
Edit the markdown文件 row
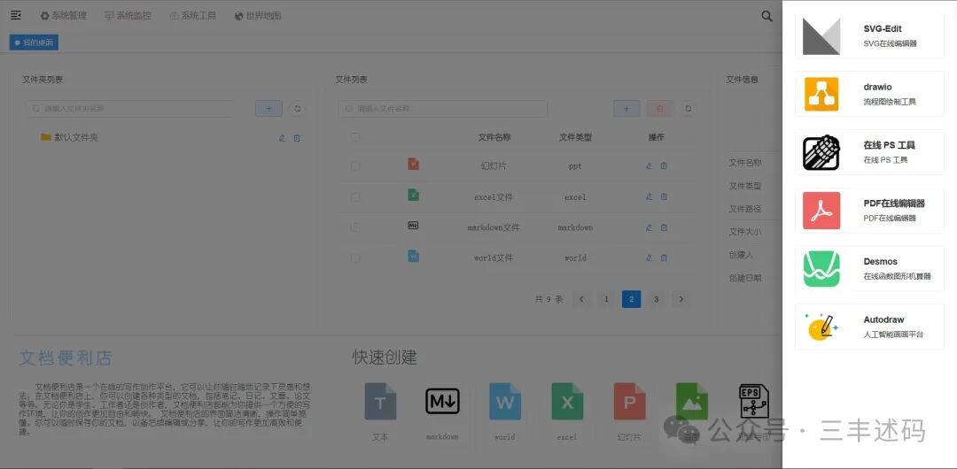pos(649,227)
